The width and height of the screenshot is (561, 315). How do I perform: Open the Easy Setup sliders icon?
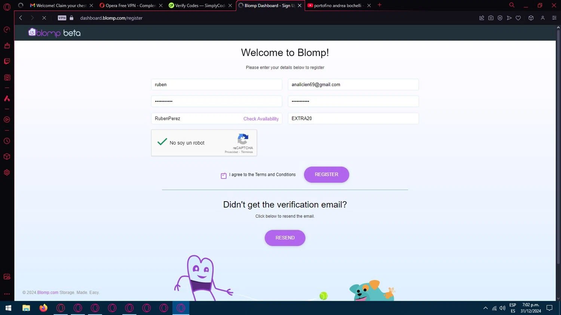554,18
